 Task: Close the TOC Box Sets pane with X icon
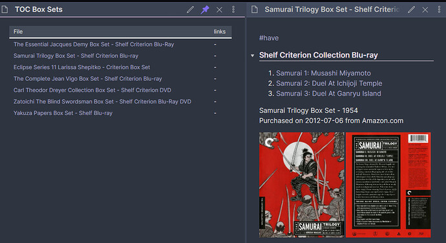(x=219, y=10)
